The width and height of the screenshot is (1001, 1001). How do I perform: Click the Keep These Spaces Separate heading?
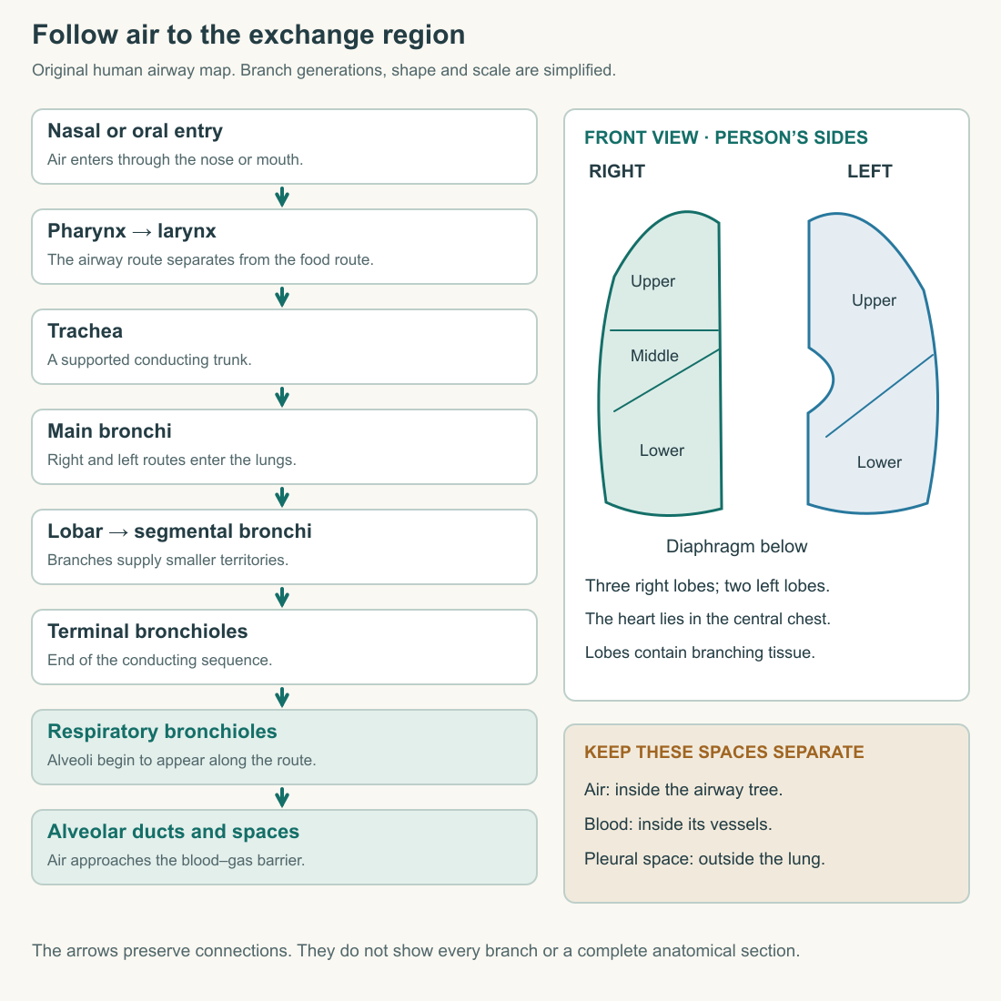click(x=724, y=752)
